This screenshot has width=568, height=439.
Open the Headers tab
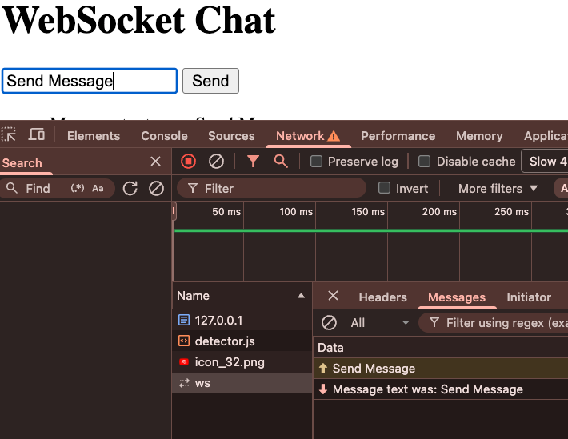[x=382, y=297]
